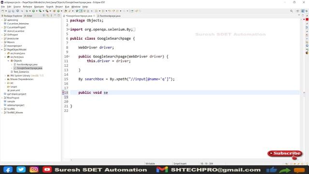
Task: Click the Writable status bar entry
Action: tap(150, 163)
